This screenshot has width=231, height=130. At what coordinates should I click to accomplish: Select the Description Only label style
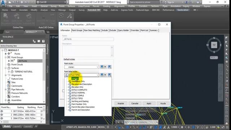coord(78,81)
